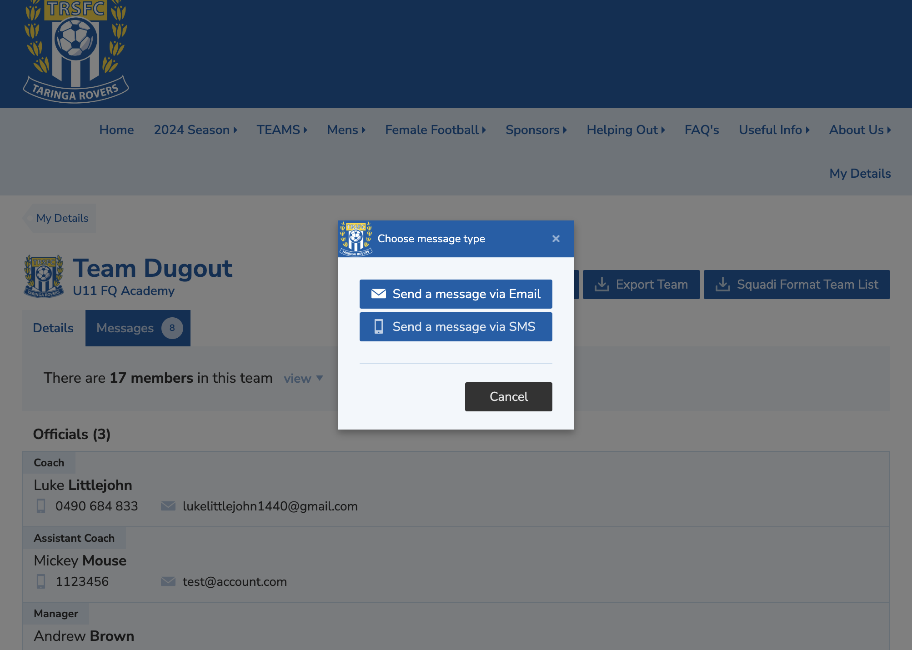The image size is (912, 650).
Task: Click the club crest in dialog header
Action: 356,239
